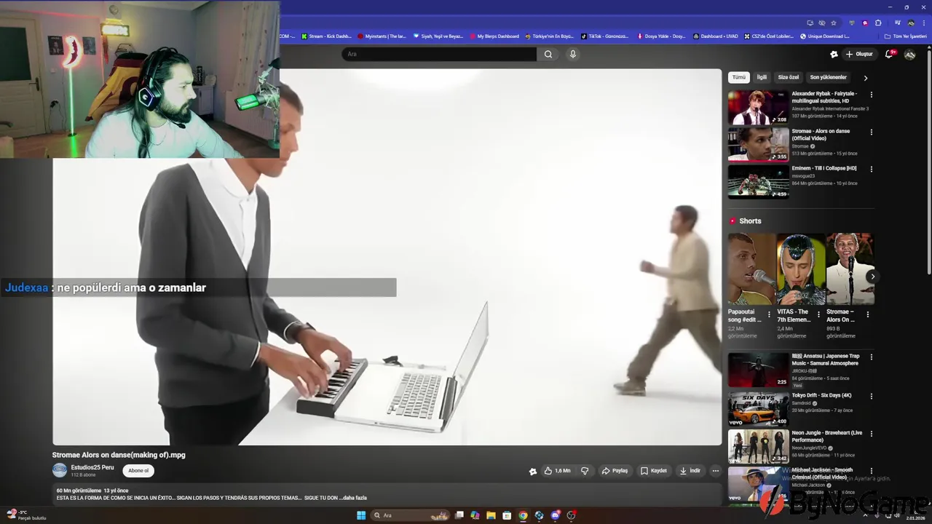Open Chrome extensions puzzle icon
This screenshot has height=524, width=932.
[x=878, y=23]
